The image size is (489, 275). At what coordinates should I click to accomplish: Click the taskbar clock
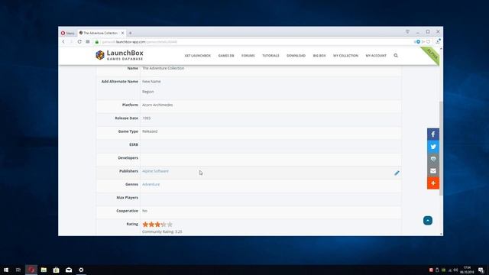click(467, 270)
